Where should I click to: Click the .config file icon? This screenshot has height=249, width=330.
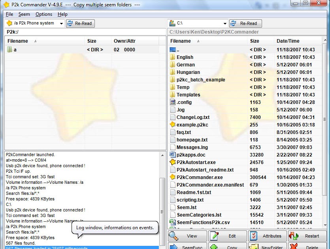[173, 102]
